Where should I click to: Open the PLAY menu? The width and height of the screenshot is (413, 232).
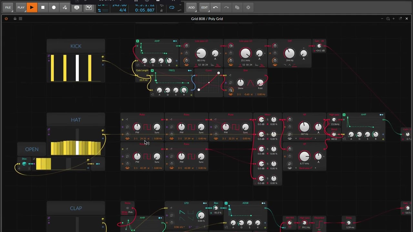(21, 7)
